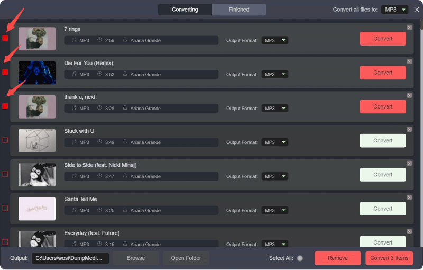The width and height of the screenshot is (423, 270).
Task: Check the Santa Tell Me checkbox
Action: (5, 208)
